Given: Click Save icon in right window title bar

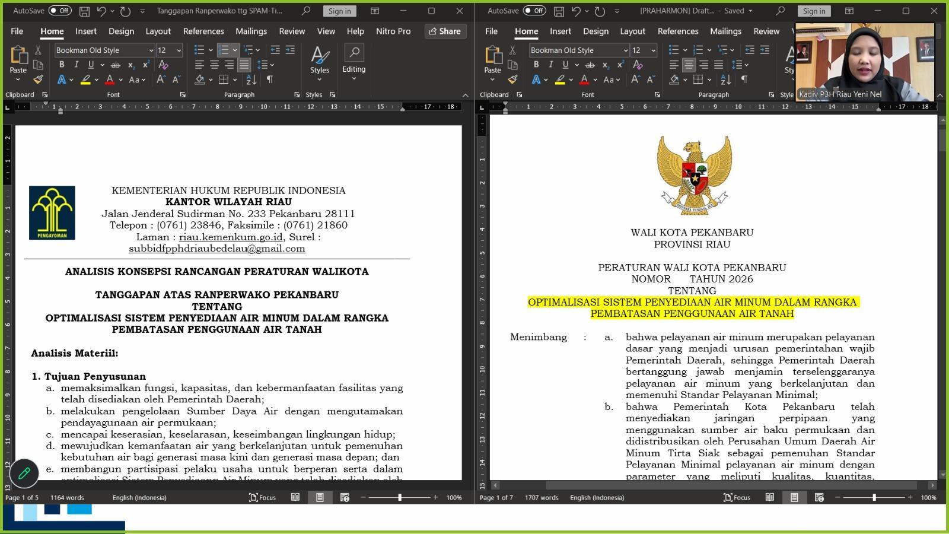Looking at the screenshot, I should pyautogui.click(x=559, y=11).
